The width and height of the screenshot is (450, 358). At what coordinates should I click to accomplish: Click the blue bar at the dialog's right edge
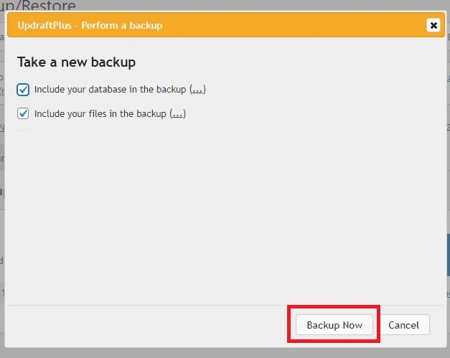point(449,255)
